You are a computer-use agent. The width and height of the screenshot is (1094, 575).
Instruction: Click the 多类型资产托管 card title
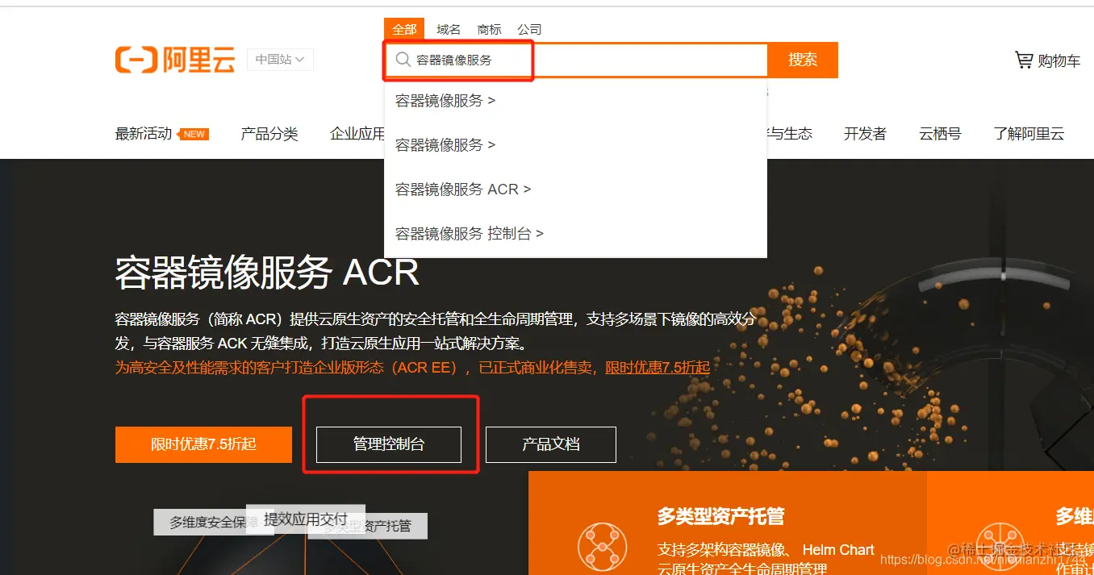click(x=720, y=516)
